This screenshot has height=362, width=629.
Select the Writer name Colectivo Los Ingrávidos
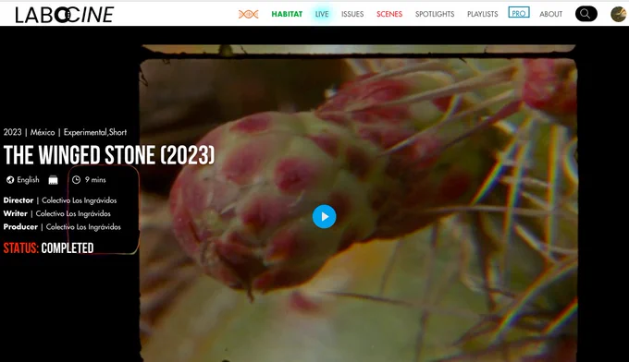73,213
